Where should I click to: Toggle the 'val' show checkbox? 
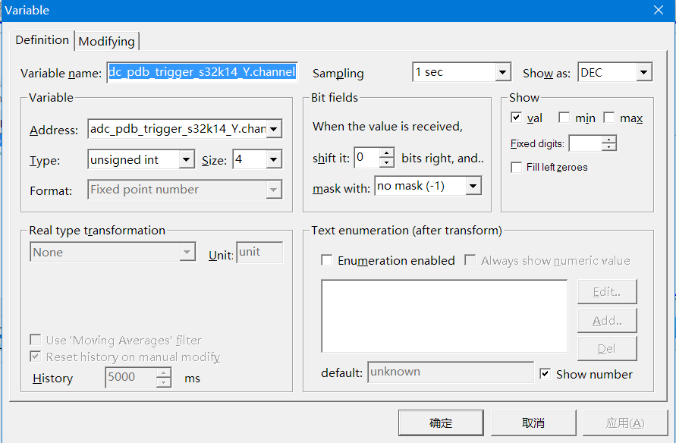tap(517, 118)
